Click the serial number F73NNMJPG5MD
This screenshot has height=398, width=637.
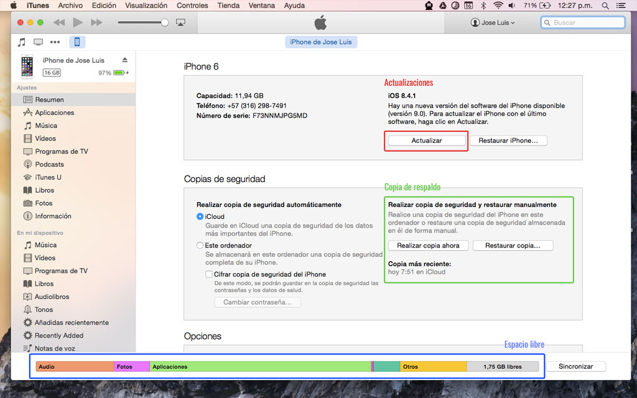coord(280,116)
